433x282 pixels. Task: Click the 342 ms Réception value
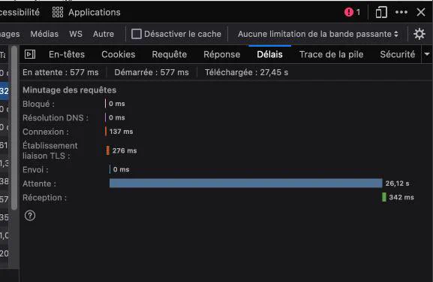tap(401, 197)
